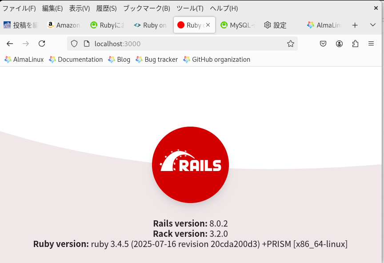Open the 編集(E) menu
Image resolution: width=384 pixels, height=263 pixels.
click(52, 8)
